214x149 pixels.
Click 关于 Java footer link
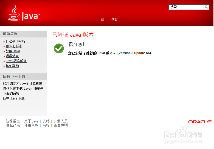pos(31,121)
